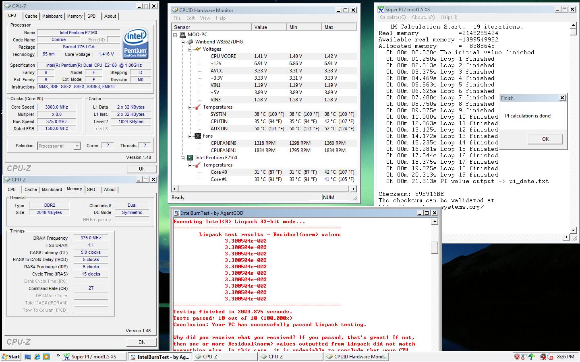
Task: Open File menu in Hardware Monitor
Action: pos(177,18)
